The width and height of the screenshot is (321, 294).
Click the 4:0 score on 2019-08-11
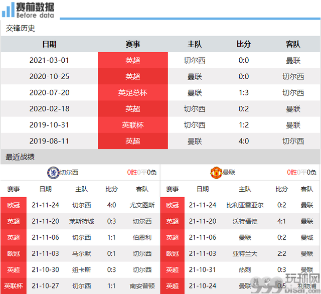[244, 141]
